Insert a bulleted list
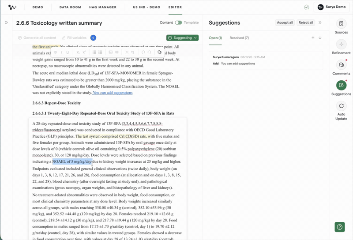Image resolution: width=353 pixels, height=240 pixels. (94, 52)
